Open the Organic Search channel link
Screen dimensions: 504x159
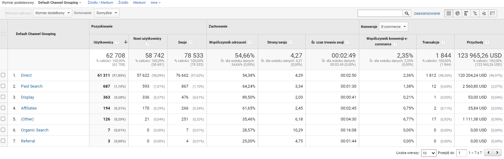tap(35, 130)
